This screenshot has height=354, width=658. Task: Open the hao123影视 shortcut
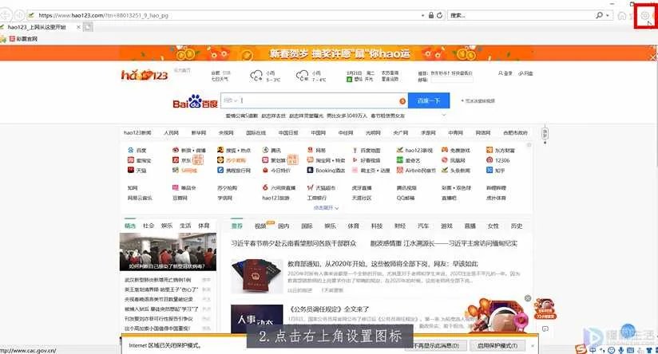[414, 150]
